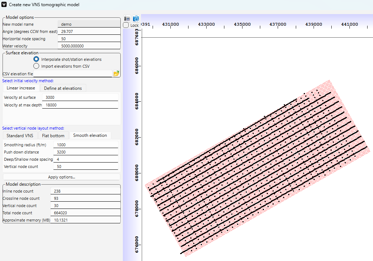Select Interpolate shot/station elevations radio button
Image resolution: width=373 pixels, height=261 pixels.
coord(36,59)
